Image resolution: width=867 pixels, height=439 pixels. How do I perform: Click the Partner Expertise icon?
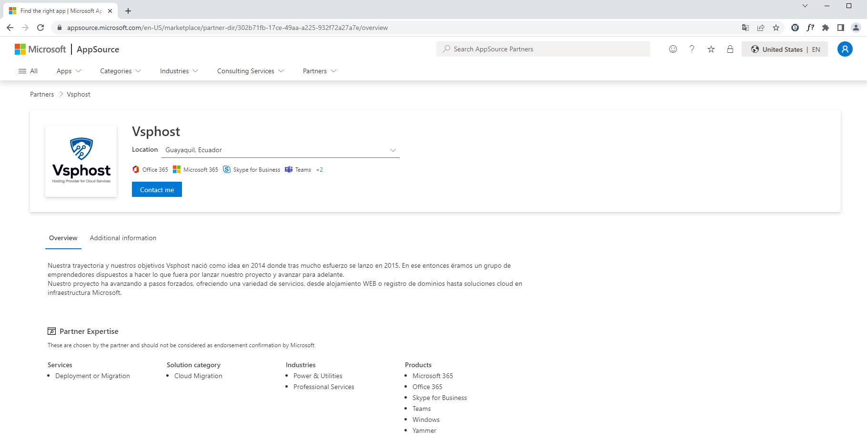pos(51,331)
